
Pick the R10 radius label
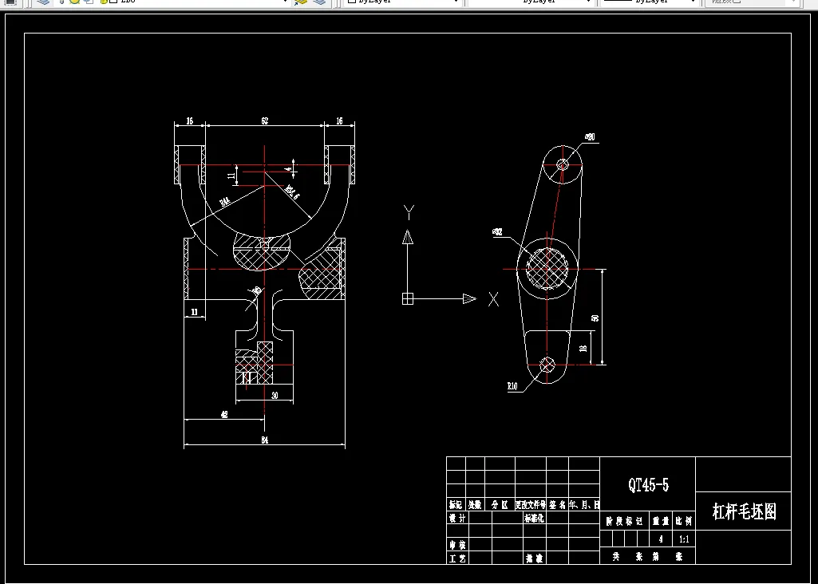[512, 386]
